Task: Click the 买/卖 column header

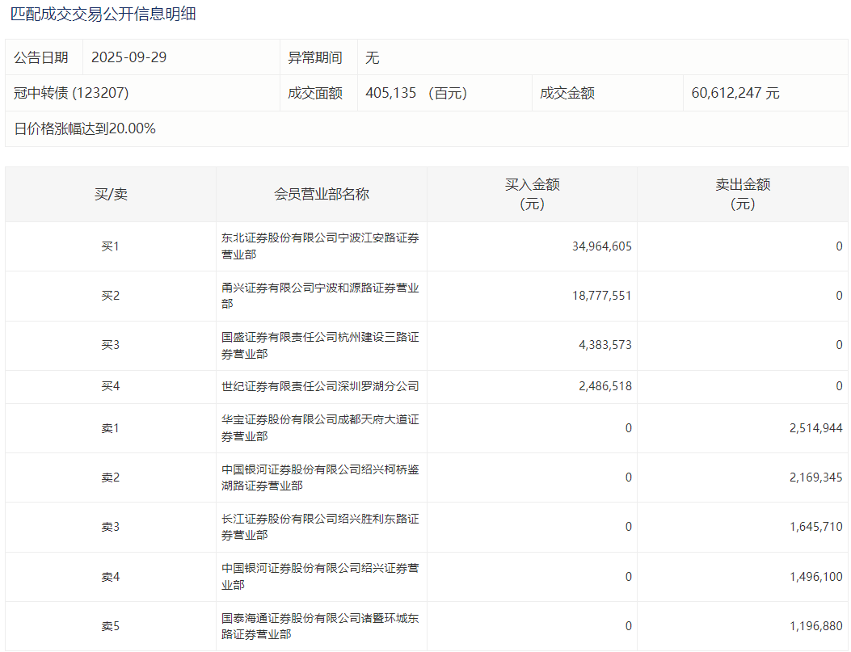Action: [x=111, y=194]
